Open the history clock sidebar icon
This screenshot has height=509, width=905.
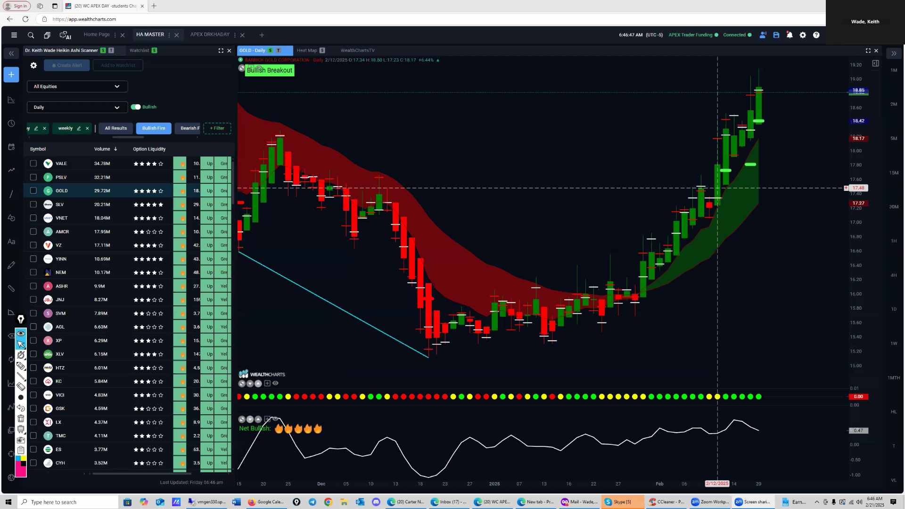click(x=11, y=123)
